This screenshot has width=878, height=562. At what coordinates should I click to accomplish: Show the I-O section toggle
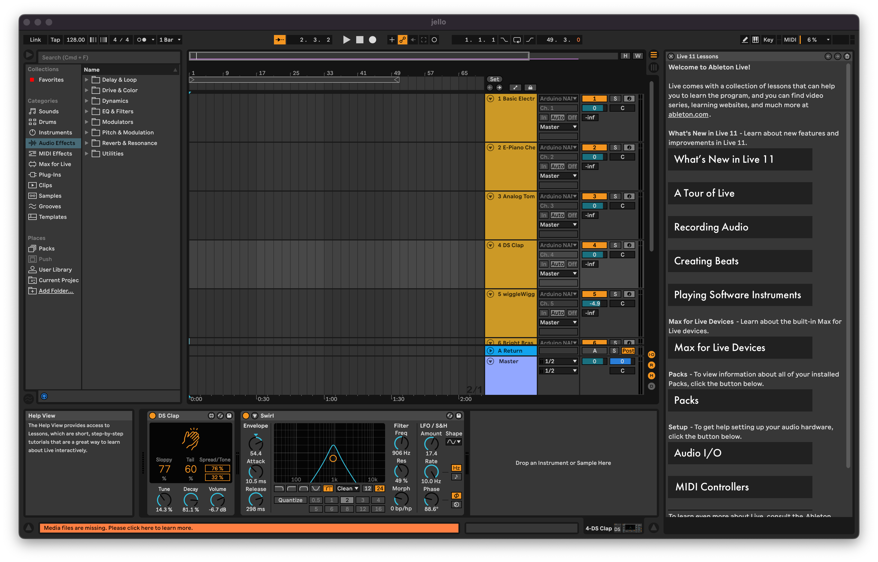tap(651, 355)
